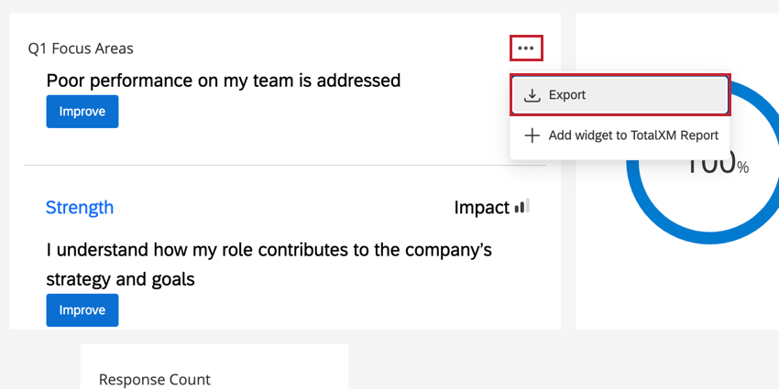Open the Strength heading link

[x=80, y=208]
